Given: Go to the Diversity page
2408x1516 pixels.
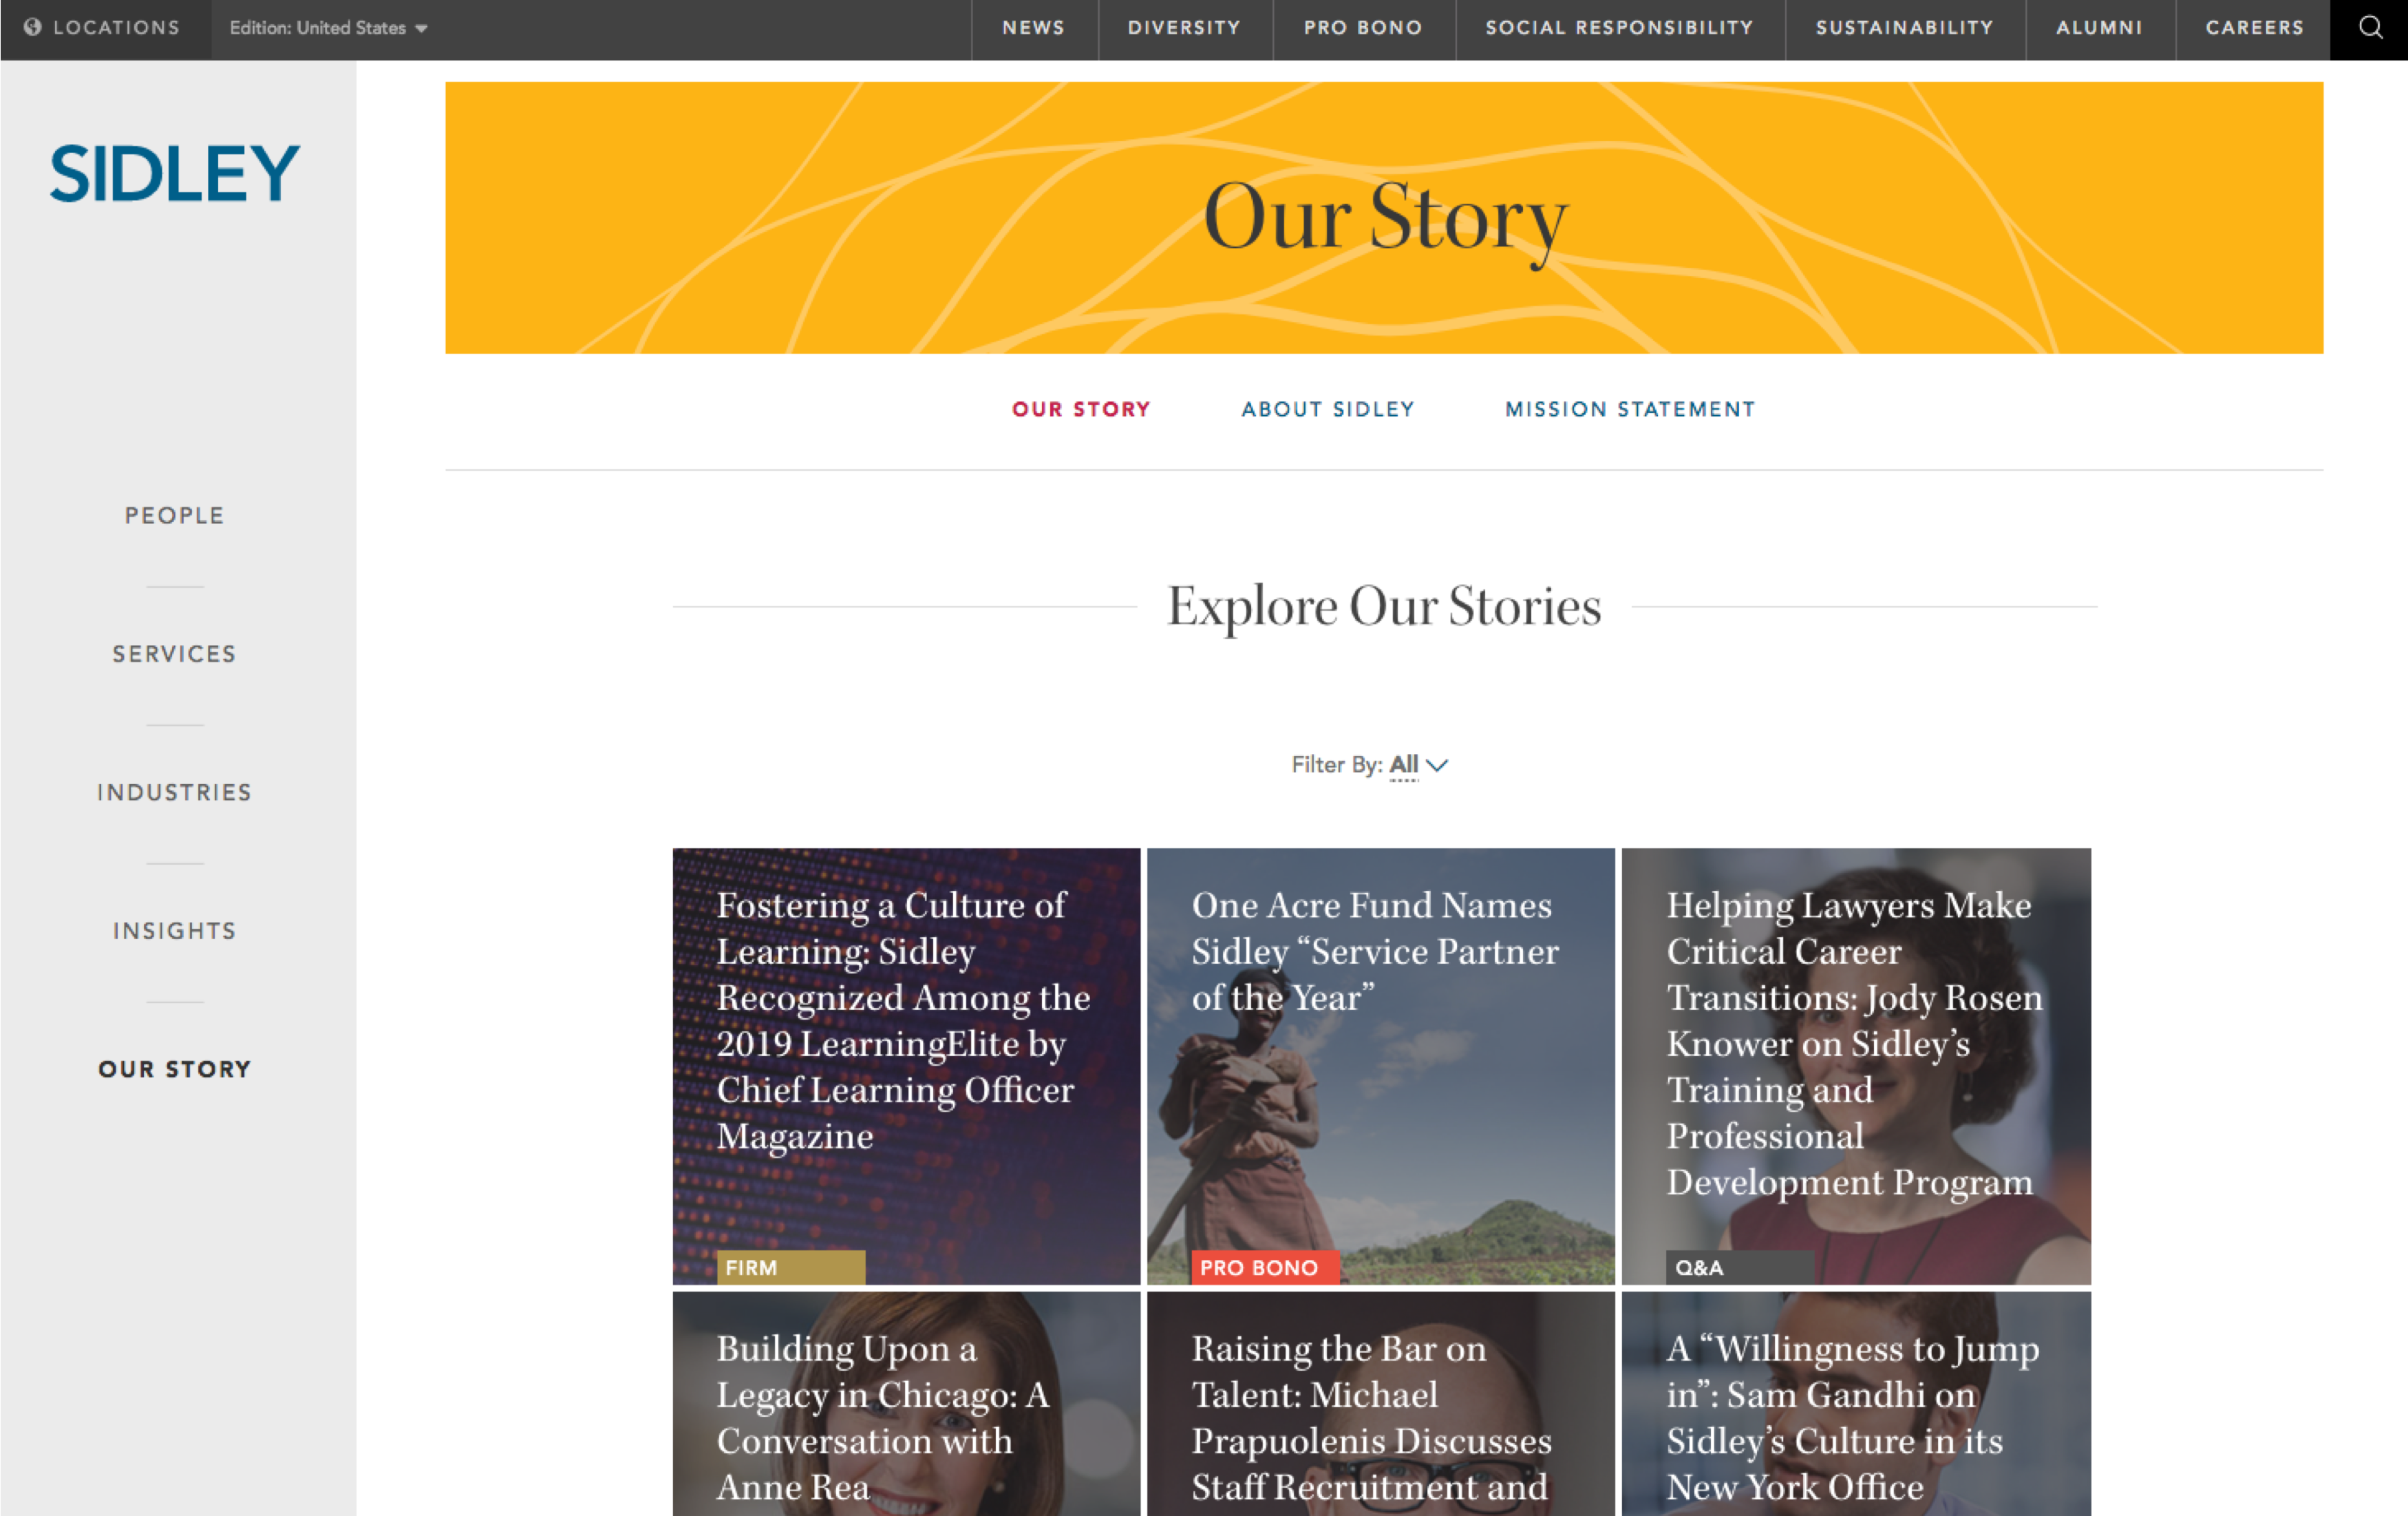Looking at the screenshot, I should point(1184,28).
